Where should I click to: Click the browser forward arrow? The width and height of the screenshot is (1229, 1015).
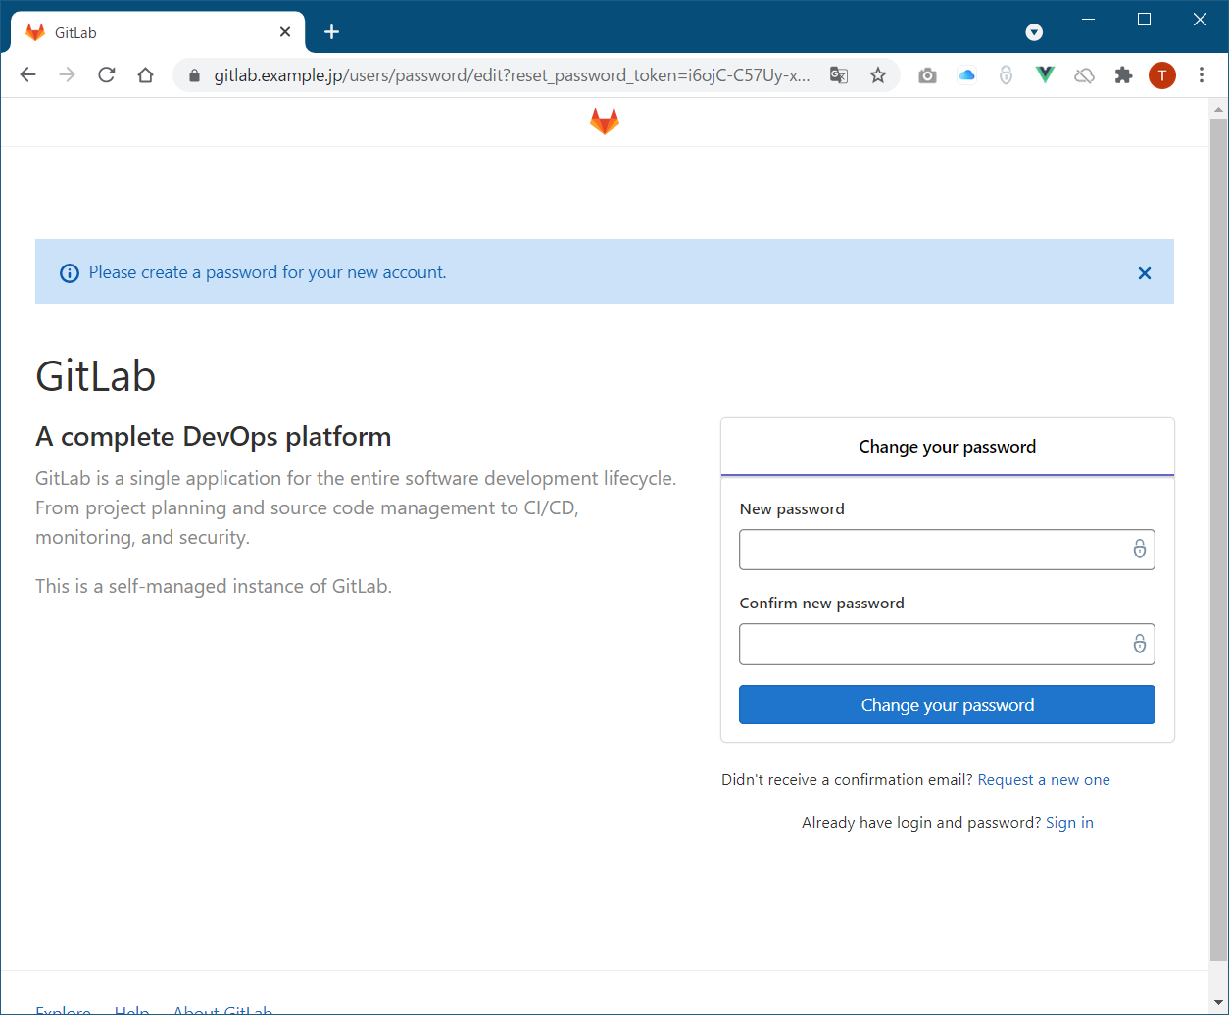[67, 75]
